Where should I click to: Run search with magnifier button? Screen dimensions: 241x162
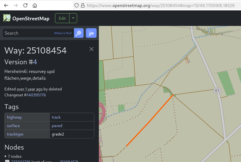click(79, 33)
